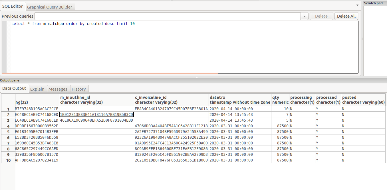Screen dimensions: 387x190
Task: Click the Delete button beside Previous queries
Action: pos(321,16)
